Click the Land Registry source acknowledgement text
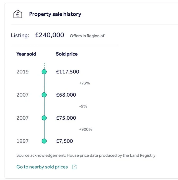 [x=86, y=155]
